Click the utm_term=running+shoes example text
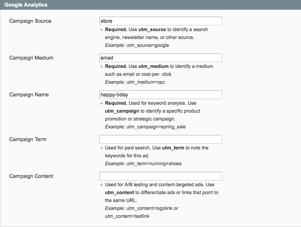301x227 pixels. click(x=154, y=163)
